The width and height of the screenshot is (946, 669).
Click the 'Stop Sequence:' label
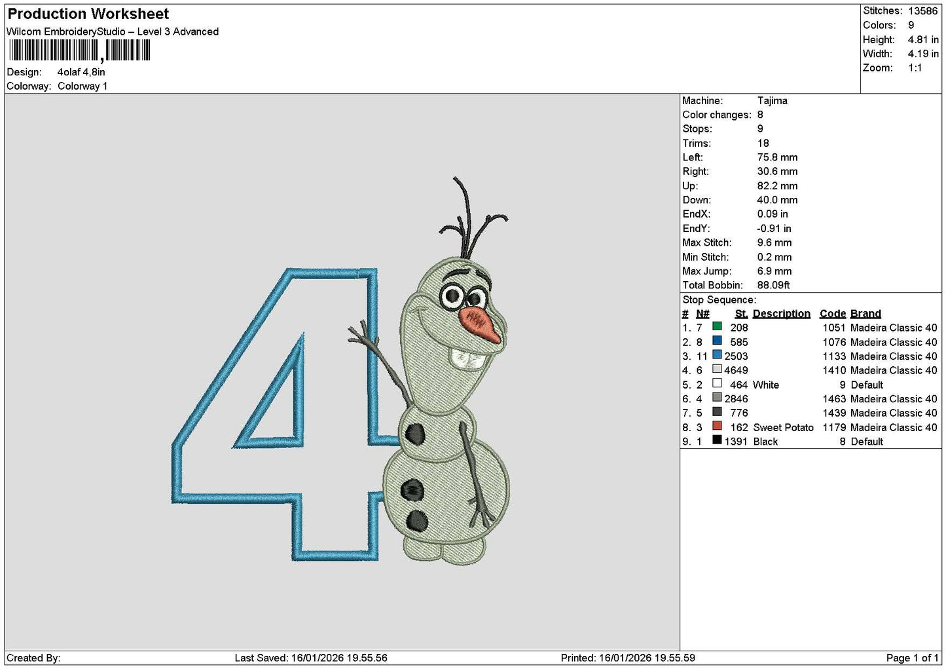pyautogui.click(x=719, y=300)
